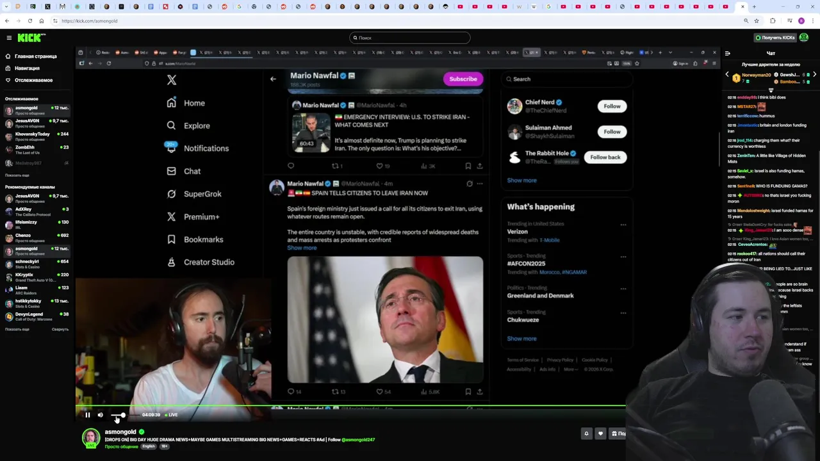This screenshot has width=820, height=461.
Task: Open JesusAVGN in followed channels
Action: tap(37, 123)
